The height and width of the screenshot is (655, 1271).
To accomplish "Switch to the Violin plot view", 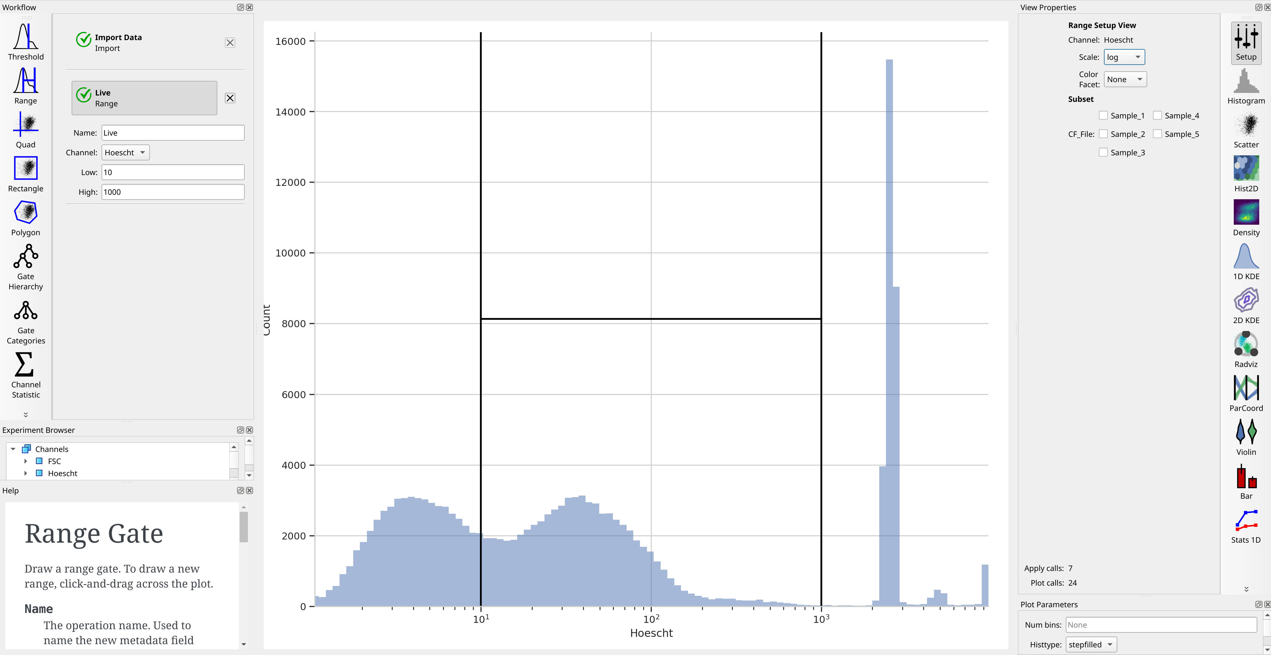I will (x=1246, y=437).
